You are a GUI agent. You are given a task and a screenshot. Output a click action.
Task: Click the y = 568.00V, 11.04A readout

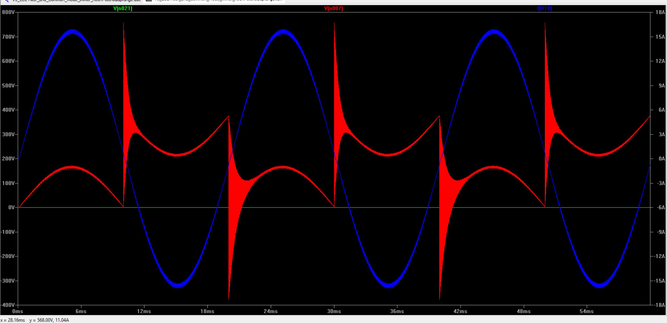point(49,320)
